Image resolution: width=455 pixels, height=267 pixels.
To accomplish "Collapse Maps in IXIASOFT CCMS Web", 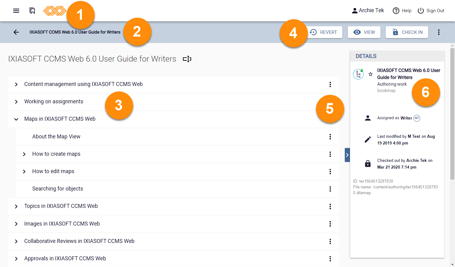I will pos(16,119).
